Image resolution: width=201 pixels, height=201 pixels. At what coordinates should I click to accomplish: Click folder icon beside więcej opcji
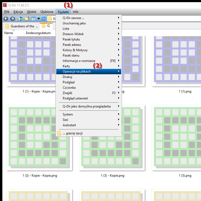click(x=59, y=133)
